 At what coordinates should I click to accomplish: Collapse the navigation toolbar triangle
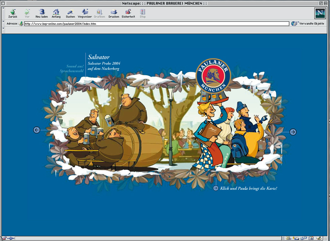click(3, 8)
